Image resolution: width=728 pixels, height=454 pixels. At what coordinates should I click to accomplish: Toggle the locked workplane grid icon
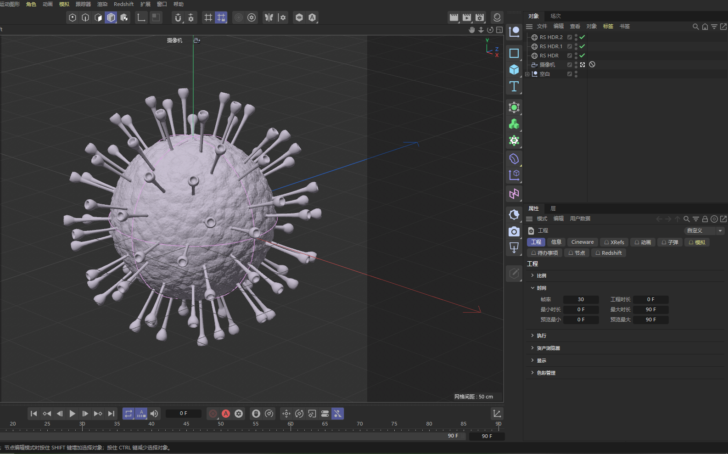click(221, 17)
